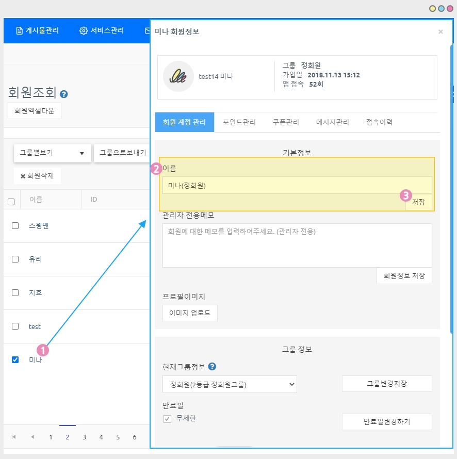
Task: Toggle the 무제한 expiration checkbox
Action: tap(167, 419)
